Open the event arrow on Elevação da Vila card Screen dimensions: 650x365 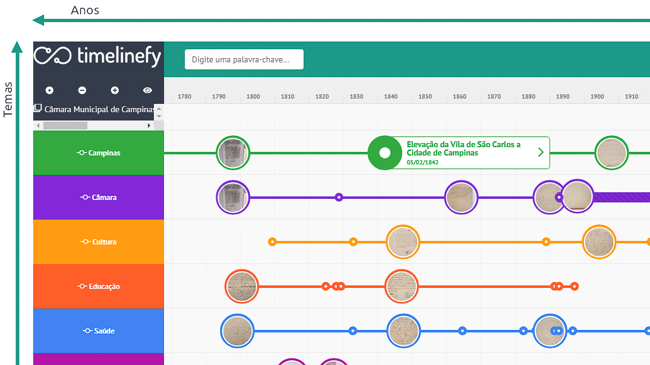[x=541, y=153]
